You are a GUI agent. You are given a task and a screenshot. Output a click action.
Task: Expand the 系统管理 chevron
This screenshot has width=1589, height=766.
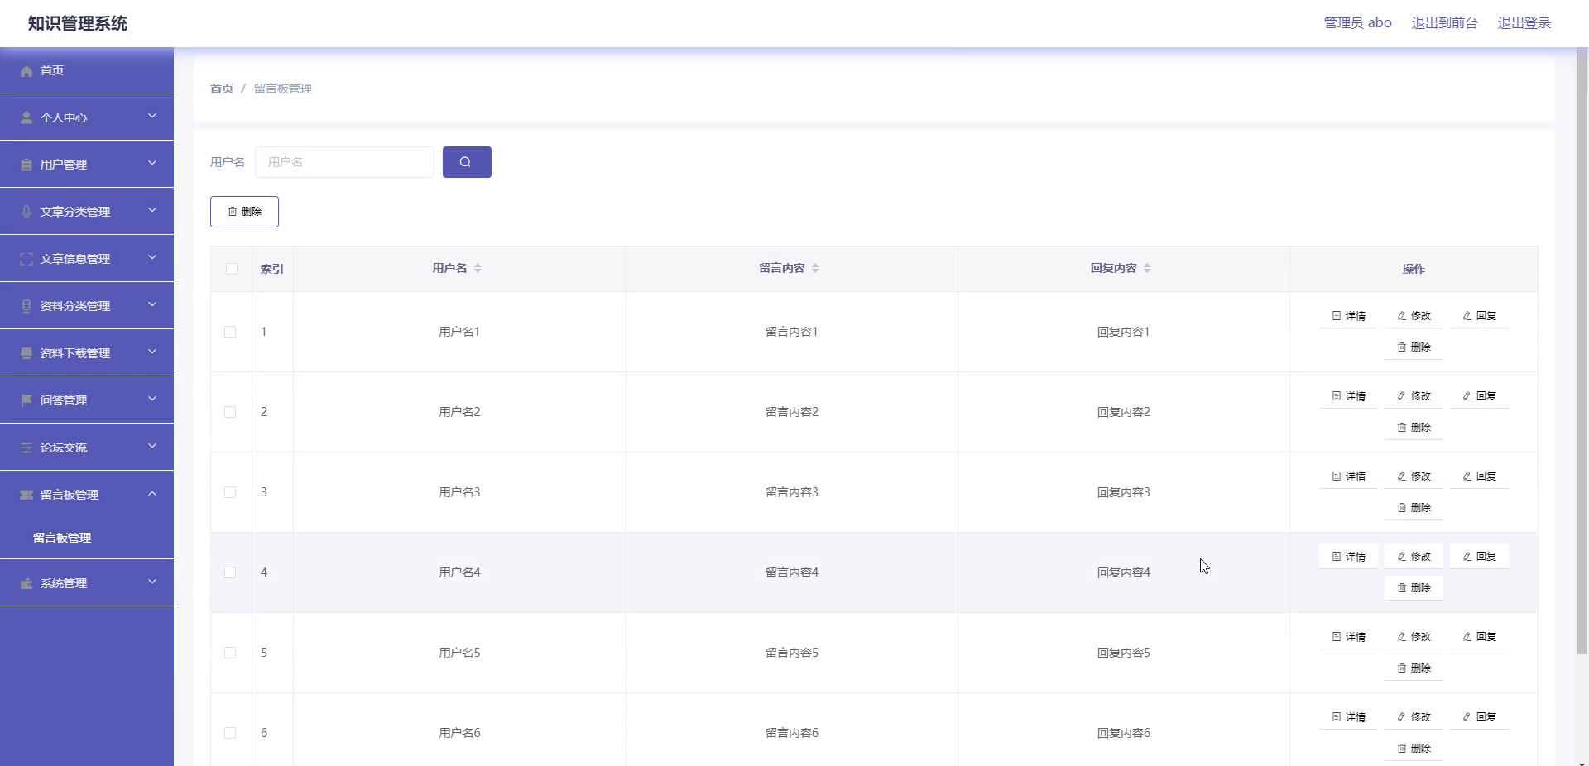152,582
